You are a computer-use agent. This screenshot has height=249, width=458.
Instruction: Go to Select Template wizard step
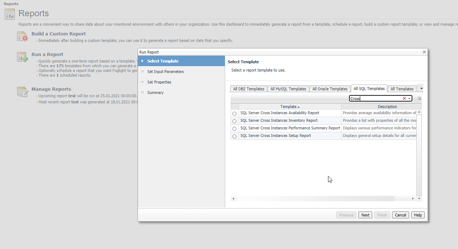point(181,61)
